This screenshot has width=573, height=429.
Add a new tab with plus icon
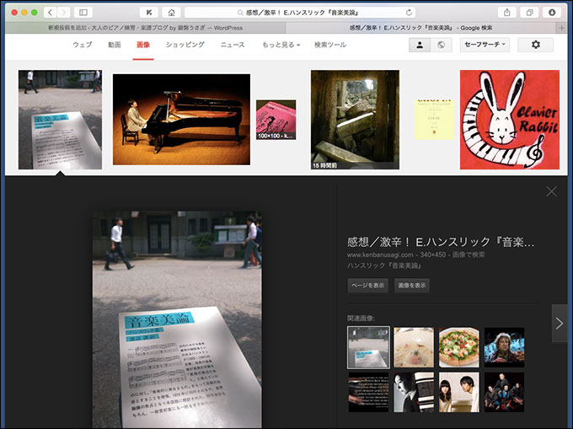point(562,28)
